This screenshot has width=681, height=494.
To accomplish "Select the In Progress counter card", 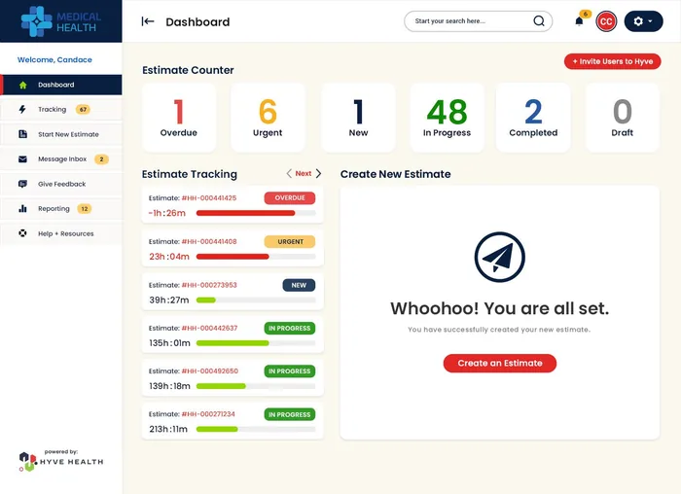I will (447, 118).
